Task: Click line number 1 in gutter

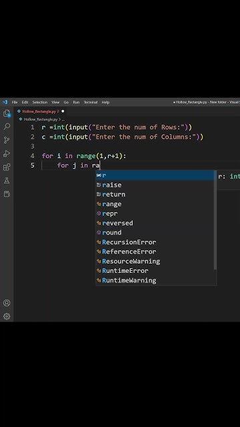Action: click(33, 127)
